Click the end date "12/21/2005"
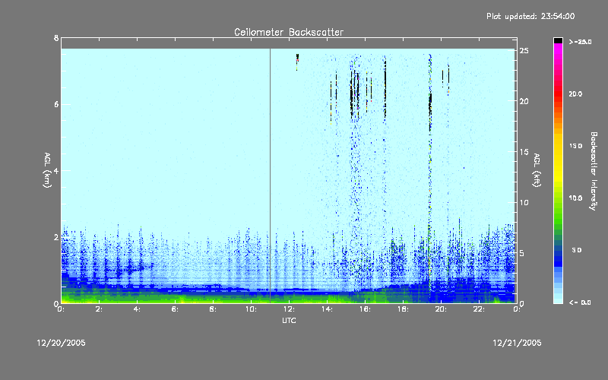The width and height of the screenshot is (608, 380). 517,343
